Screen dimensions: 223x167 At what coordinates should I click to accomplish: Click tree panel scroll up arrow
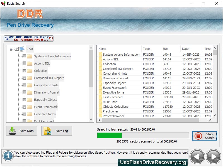click(x=91, y=48)
